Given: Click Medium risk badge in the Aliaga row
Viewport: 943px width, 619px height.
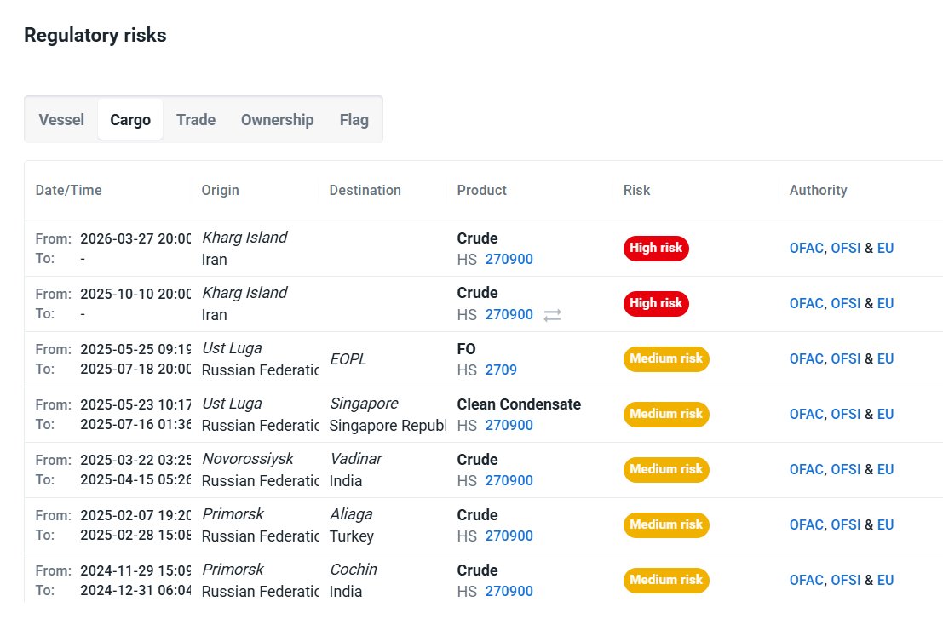Looking at the screenshot, I should point(666,524).
